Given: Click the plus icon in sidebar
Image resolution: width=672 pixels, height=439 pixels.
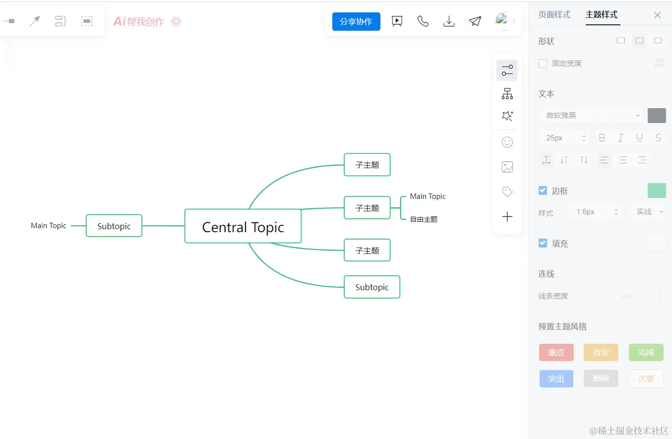Looking at the screenshot, I should pos(507,216).
